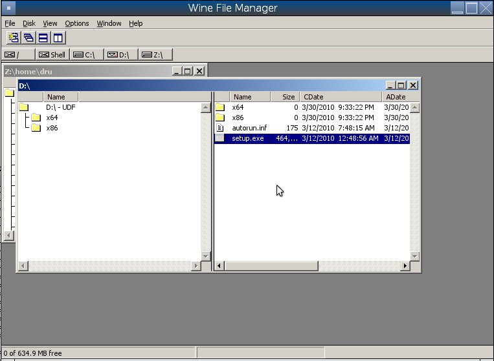Viewport: 494px width, 361px height.
Task: Click the file list scroll up arrow
Action: [x=414, y=108]
